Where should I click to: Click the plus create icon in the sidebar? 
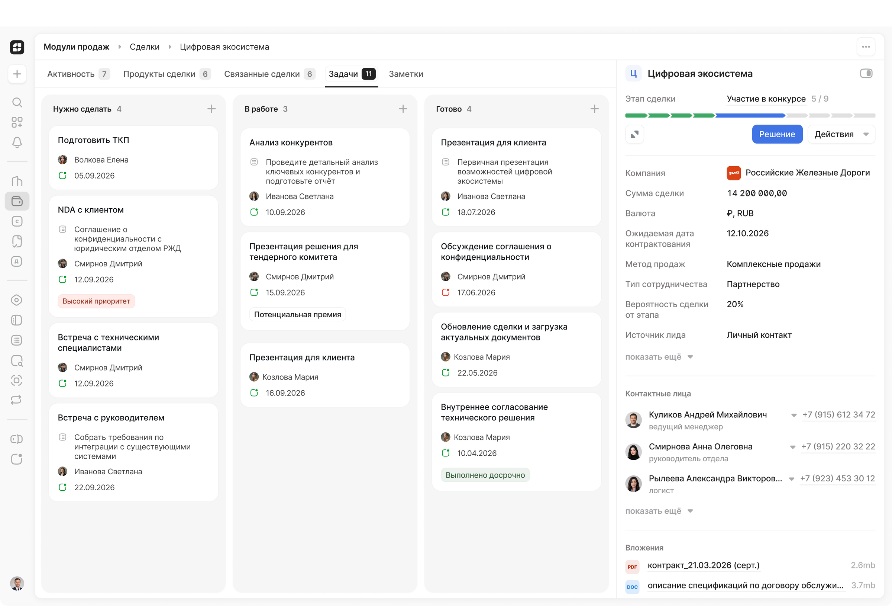(17, 74)
